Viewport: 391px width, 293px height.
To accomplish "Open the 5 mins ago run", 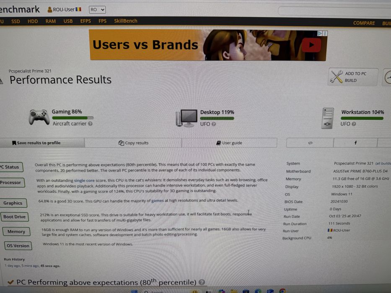I will [30, 266].
